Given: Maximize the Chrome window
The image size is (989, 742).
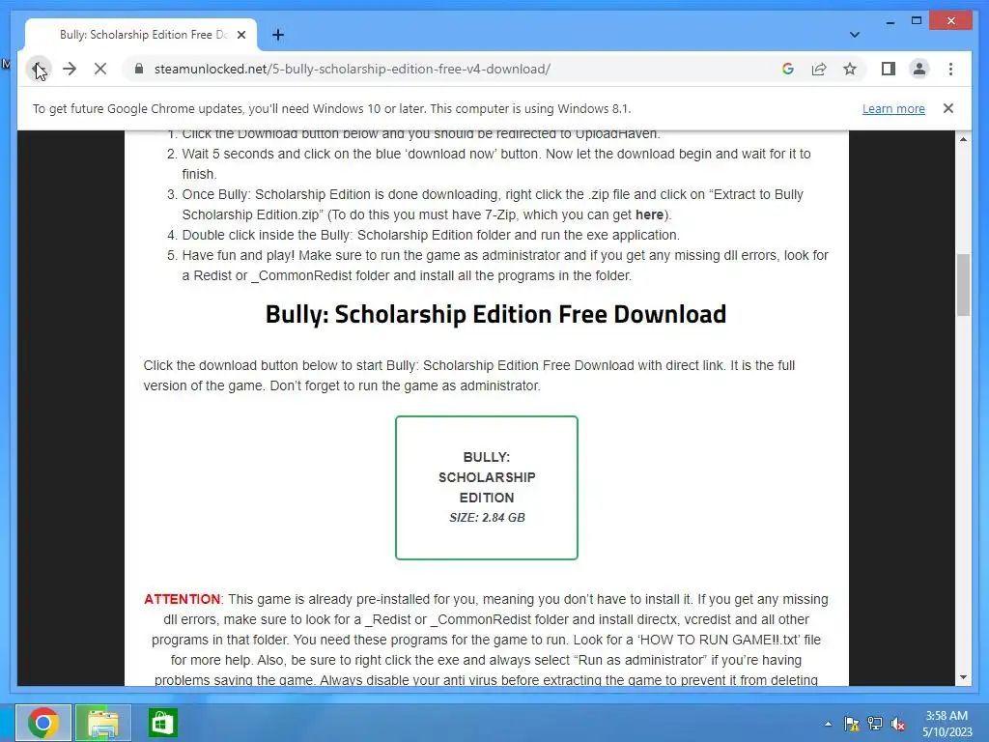Looking at the screenshot, I should (917, 21).
